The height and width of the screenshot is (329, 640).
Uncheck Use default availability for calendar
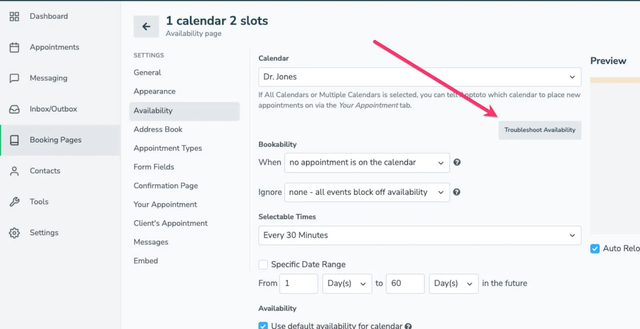(263, 326)
